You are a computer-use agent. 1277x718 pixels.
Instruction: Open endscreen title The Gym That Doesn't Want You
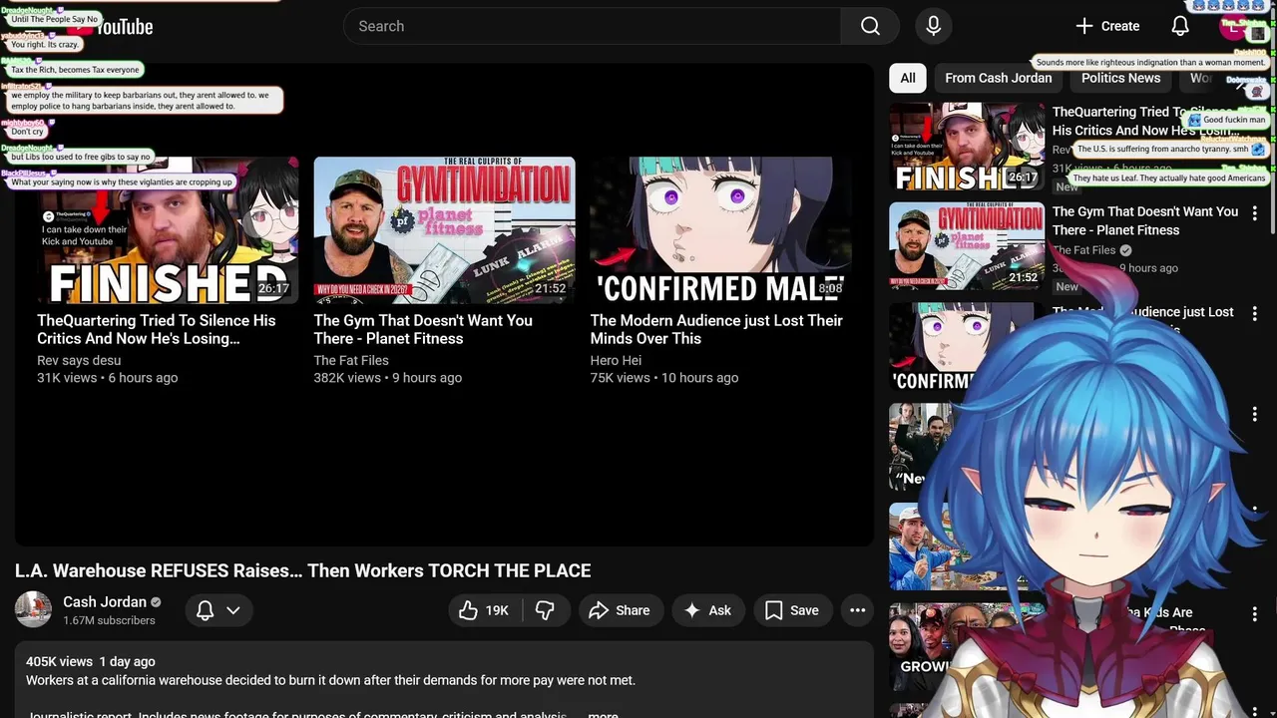[x=423, y=329]
